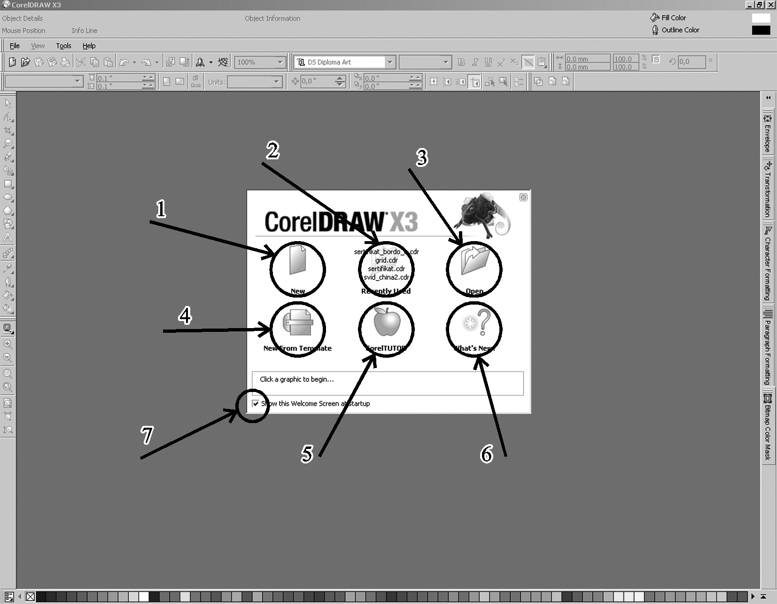
Task: Select the Text tool in the toolbox
Action: point(8,237)
